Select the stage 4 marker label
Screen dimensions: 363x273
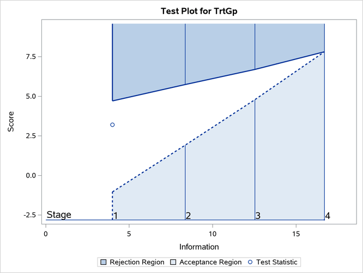tap(328, 216)
